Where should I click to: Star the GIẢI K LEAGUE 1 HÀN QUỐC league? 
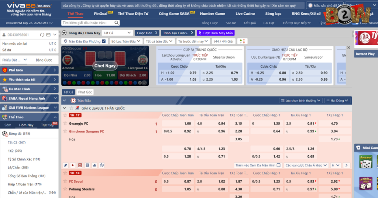[x=71, y=108]
